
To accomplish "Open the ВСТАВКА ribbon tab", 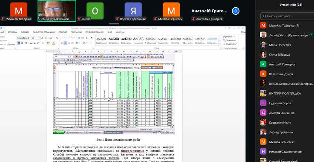I will tap(12, 32).
